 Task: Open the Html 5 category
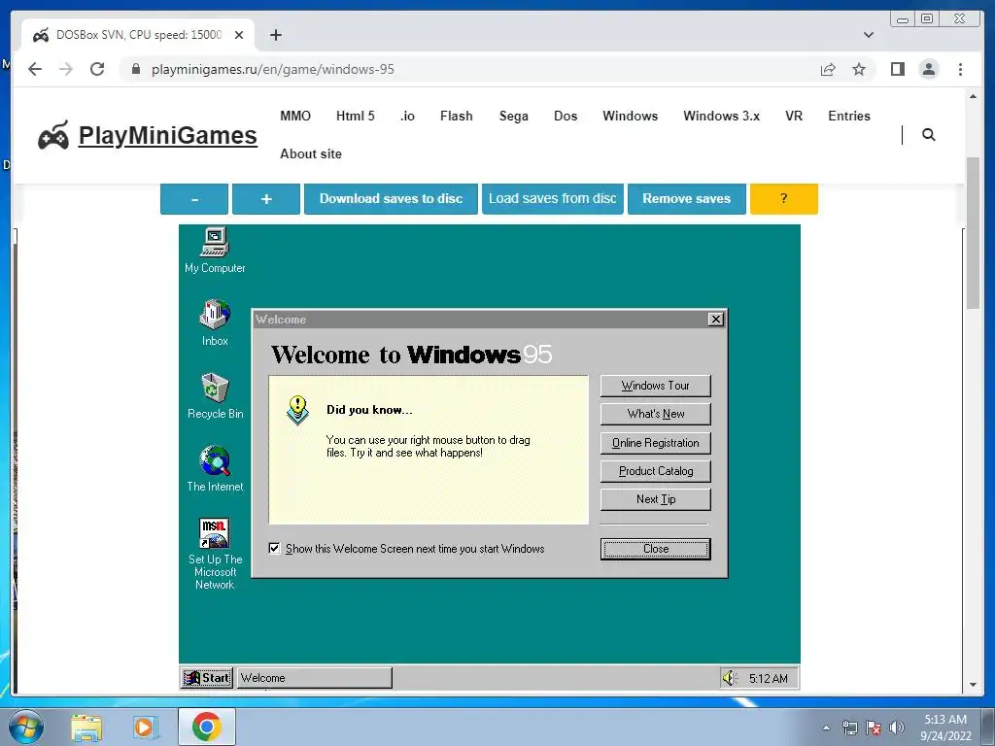coord(356,117)
